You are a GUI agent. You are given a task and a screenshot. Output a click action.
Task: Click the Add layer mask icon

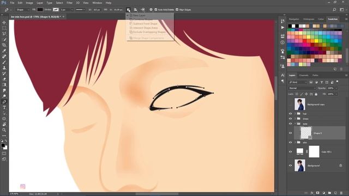[x=317, y=193]
